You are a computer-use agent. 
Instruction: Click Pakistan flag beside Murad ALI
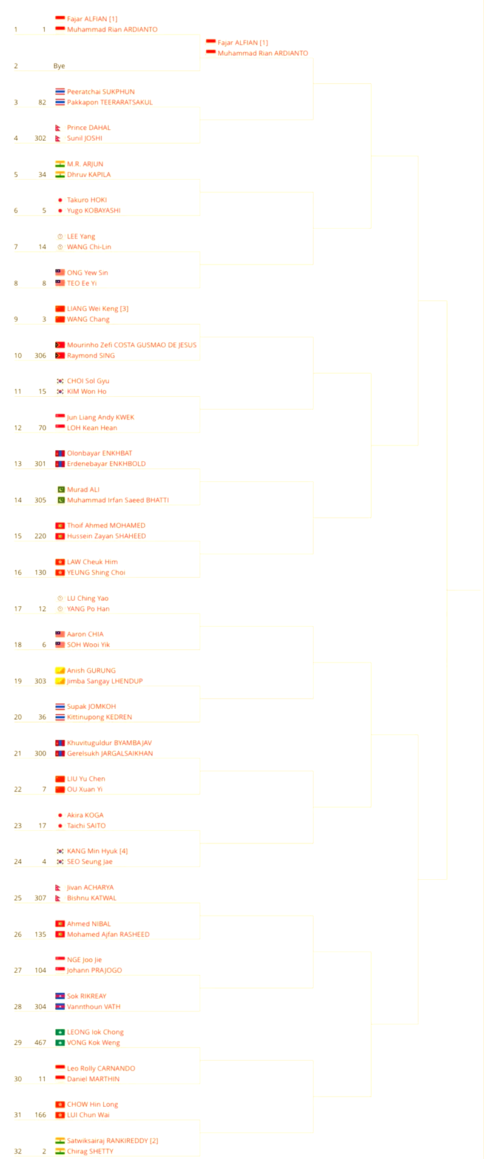[x=61, y=490]
